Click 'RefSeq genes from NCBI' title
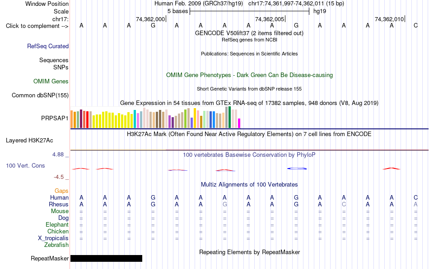This screenshot has width=429, height=269. click(250, 40)
